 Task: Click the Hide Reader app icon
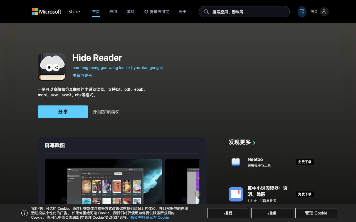coord(52,67)
